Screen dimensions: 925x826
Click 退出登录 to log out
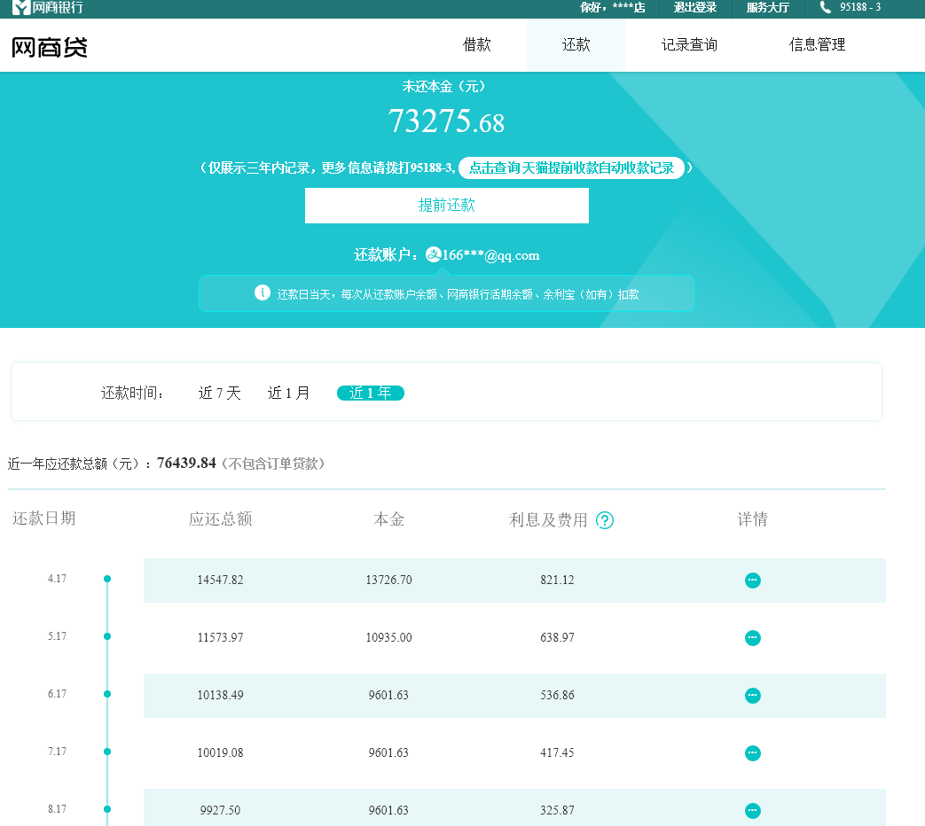695,8
